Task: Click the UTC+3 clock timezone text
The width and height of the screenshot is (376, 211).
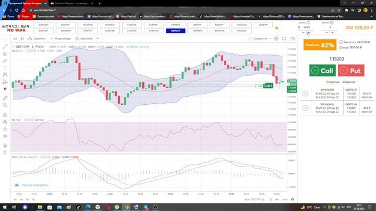Action: 254,199
